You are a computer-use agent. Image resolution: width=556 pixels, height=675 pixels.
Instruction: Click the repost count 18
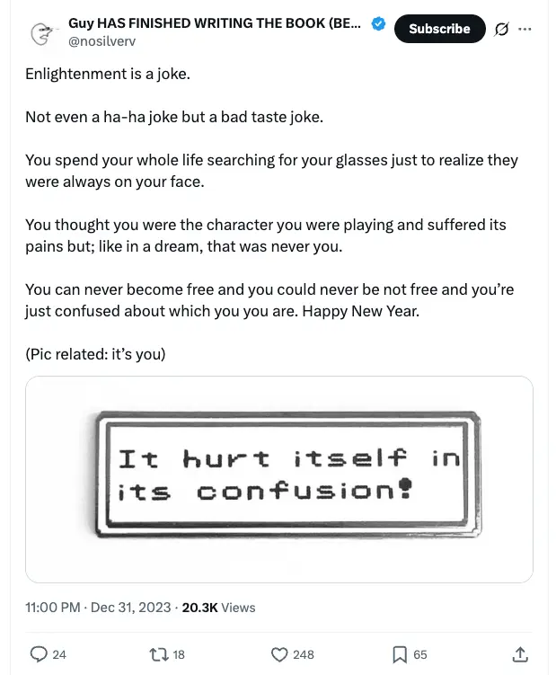point(178,654)
